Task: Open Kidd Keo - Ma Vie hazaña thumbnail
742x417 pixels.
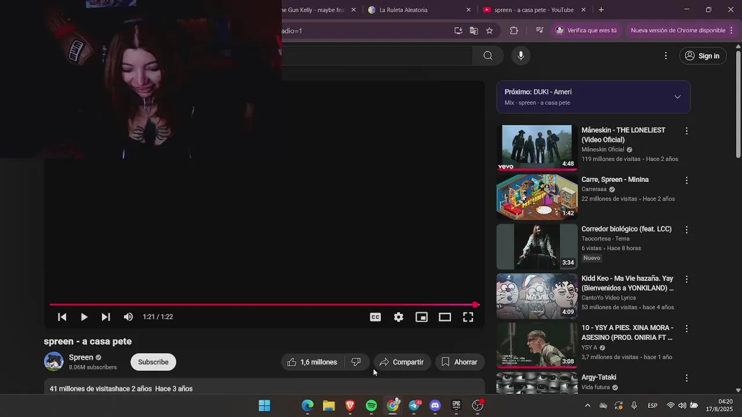Action: [537, 296]
